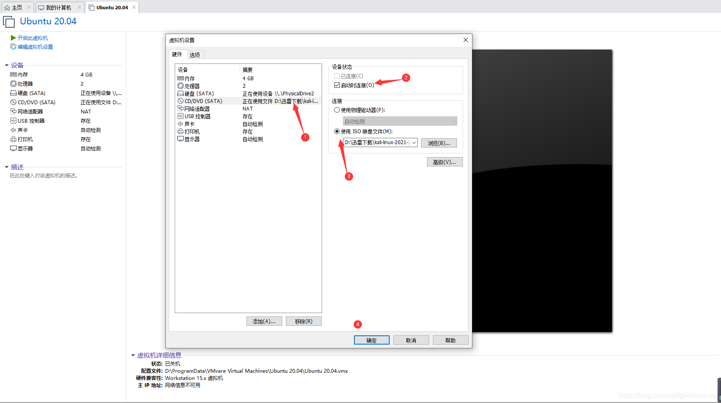
Task: Close the 虚拟机设置 dialog
Action: [x=465, y=40]
